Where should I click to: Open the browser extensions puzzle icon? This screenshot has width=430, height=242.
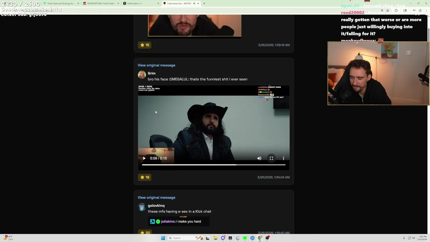point(396,11)
